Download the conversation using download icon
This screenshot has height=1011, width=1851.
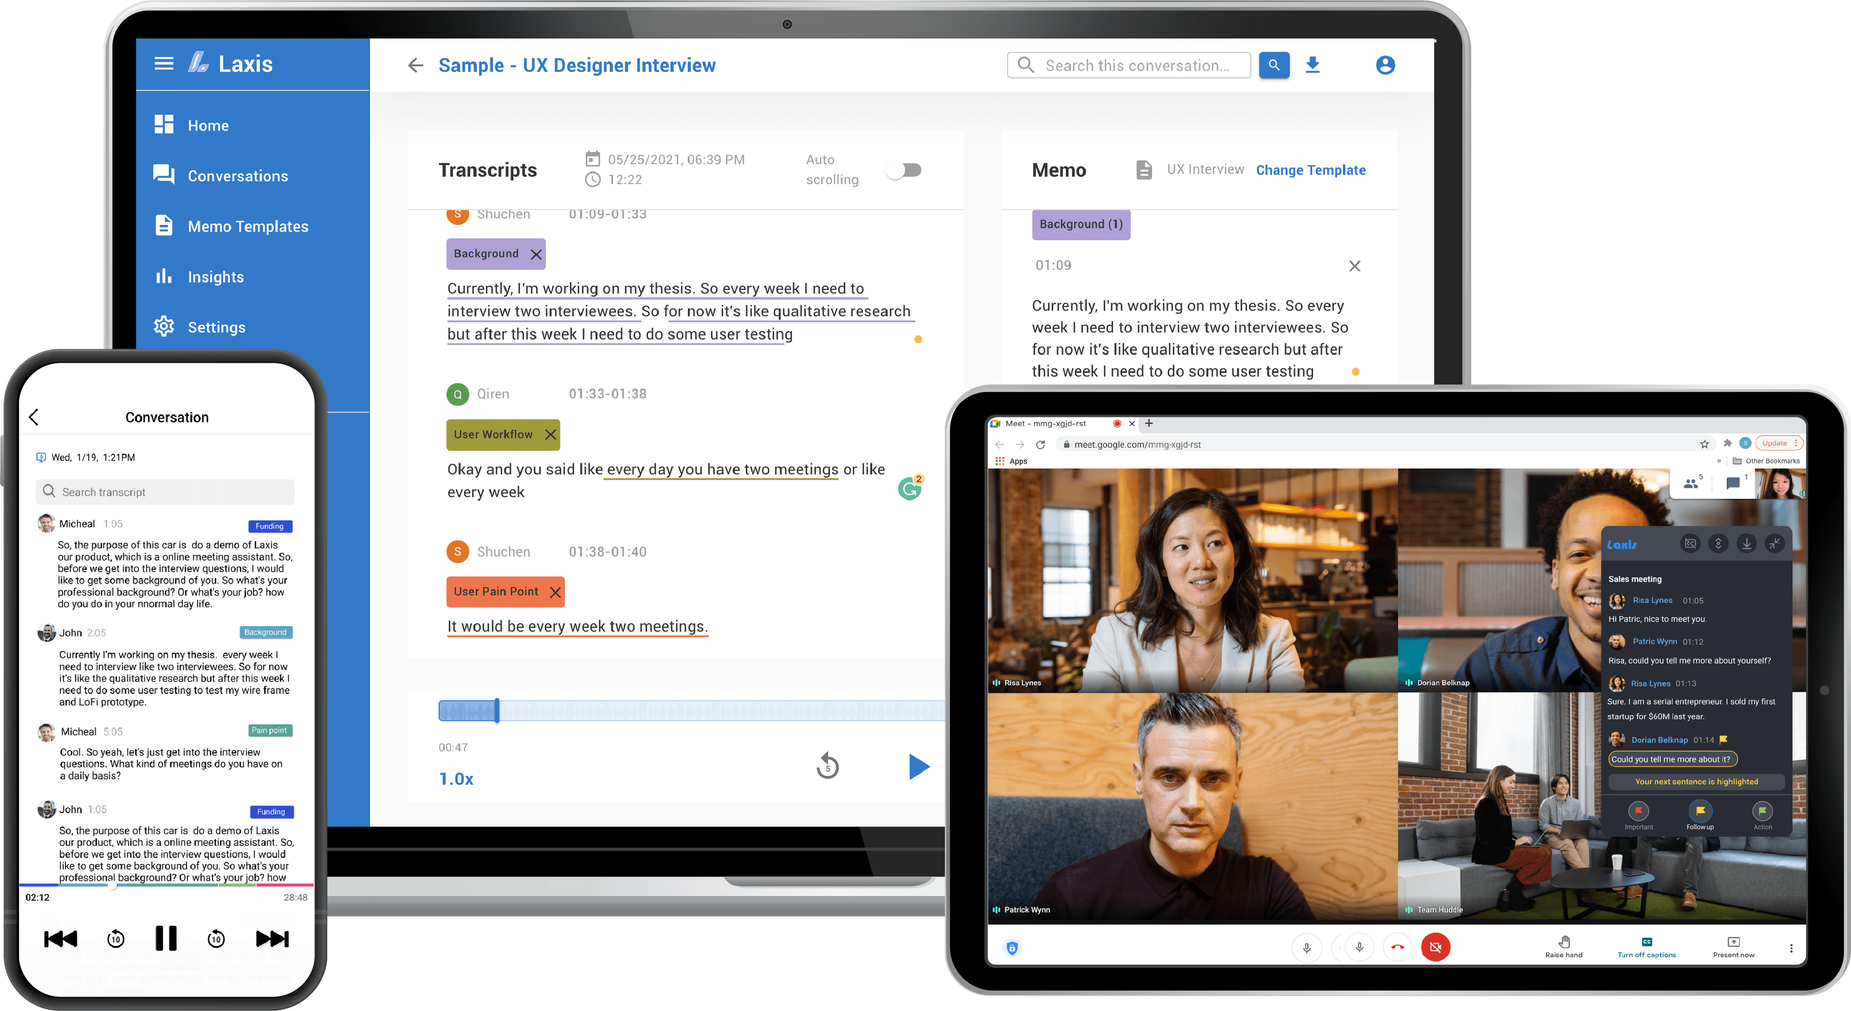tap(1312, 66)
